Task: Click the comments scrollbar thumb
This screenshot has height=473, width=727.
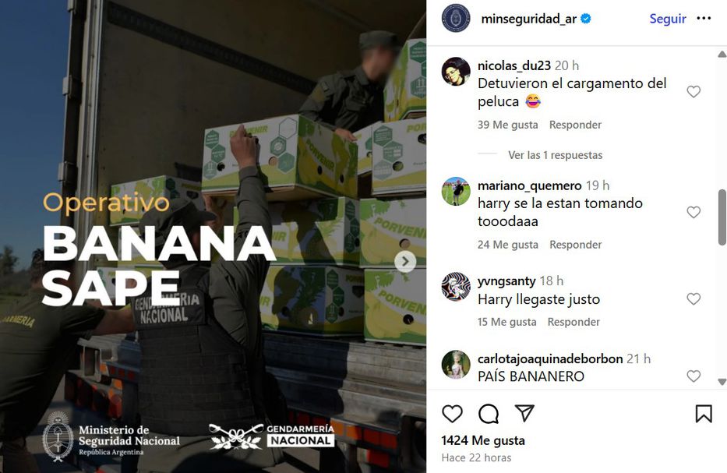Action: tap(722, 217)
